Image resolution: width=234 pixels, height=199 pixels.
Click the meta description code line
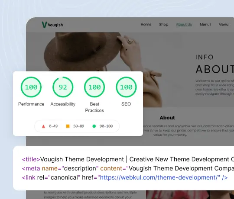[128, 168]
